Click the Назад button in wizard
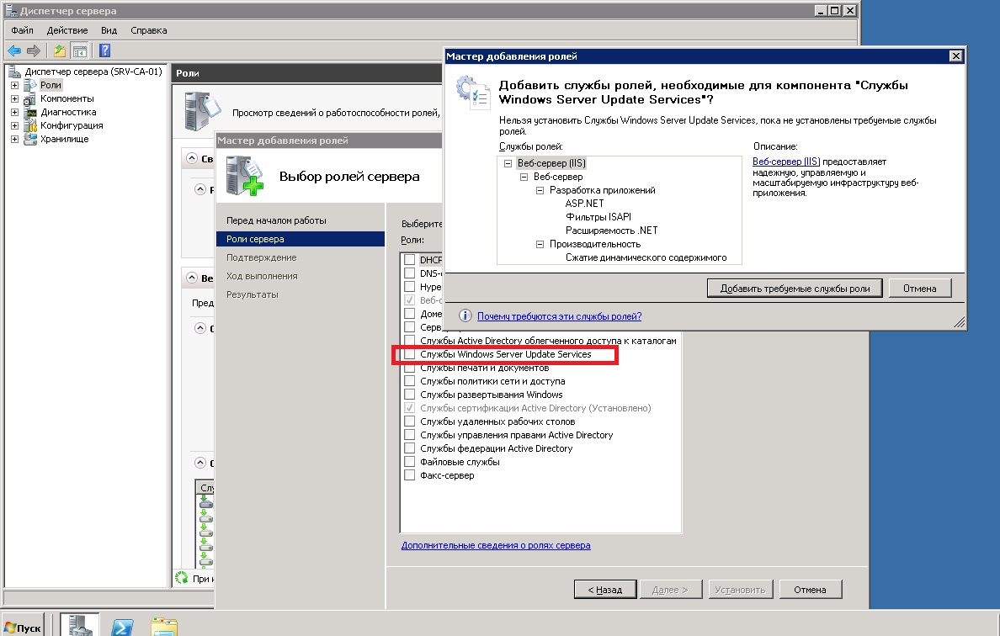The width and height of the screenshot is (1000, 636). click(x=604, y=590)
